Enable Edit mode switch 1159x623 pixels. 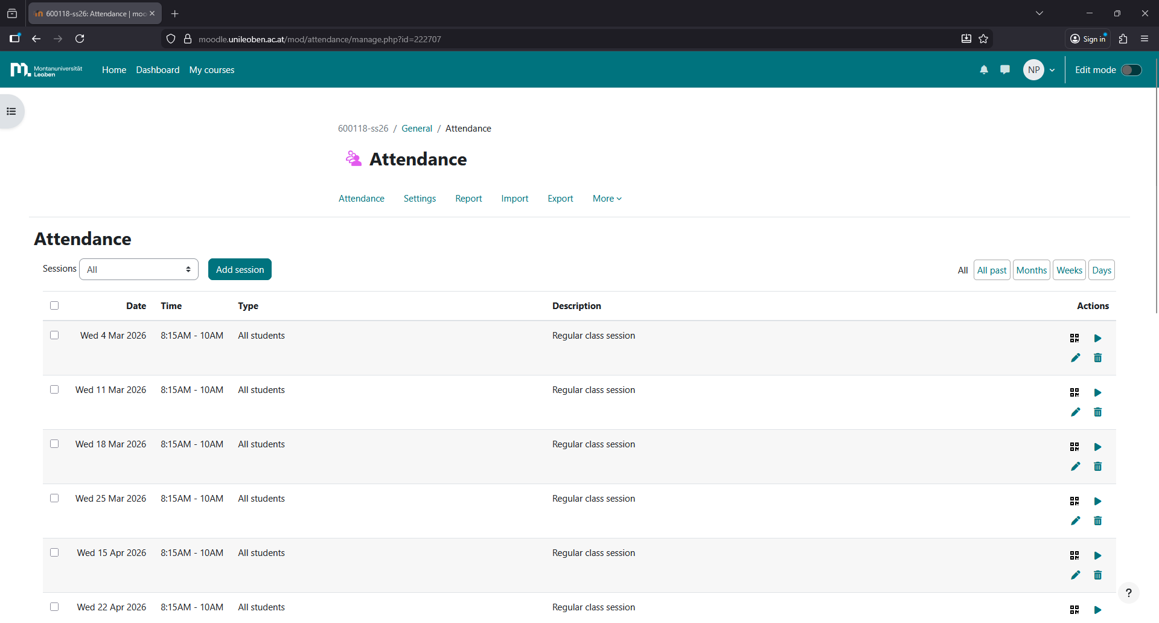tap(1131, 70)
